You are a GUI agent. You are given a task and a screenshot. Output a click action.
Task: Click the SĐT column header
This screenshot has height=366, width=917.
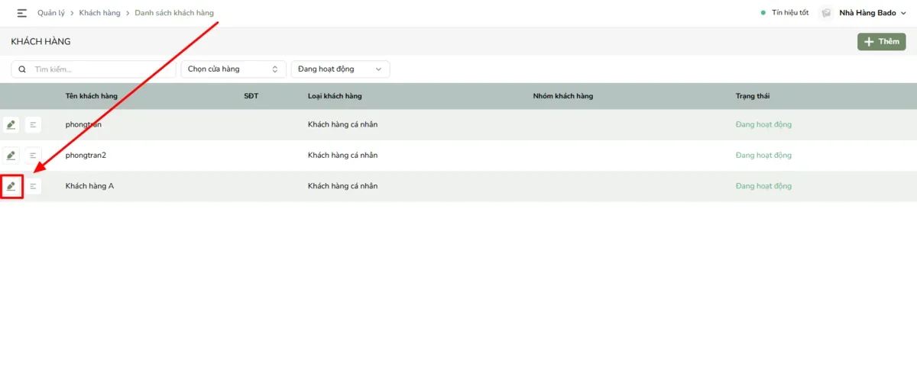click(x=251, y=96)
